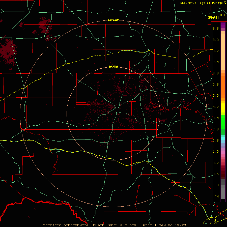Screen dimensions: 227x227
Task: Click the 8.2 value on the scale
Action: pyautogui.click(x=216, y=51)
